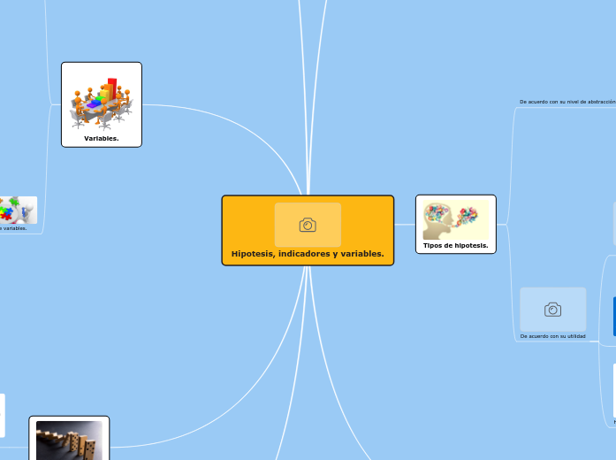Select the "Variables." label text
The height and width of the screenshot is (460, 616).
tap(102, 139)
